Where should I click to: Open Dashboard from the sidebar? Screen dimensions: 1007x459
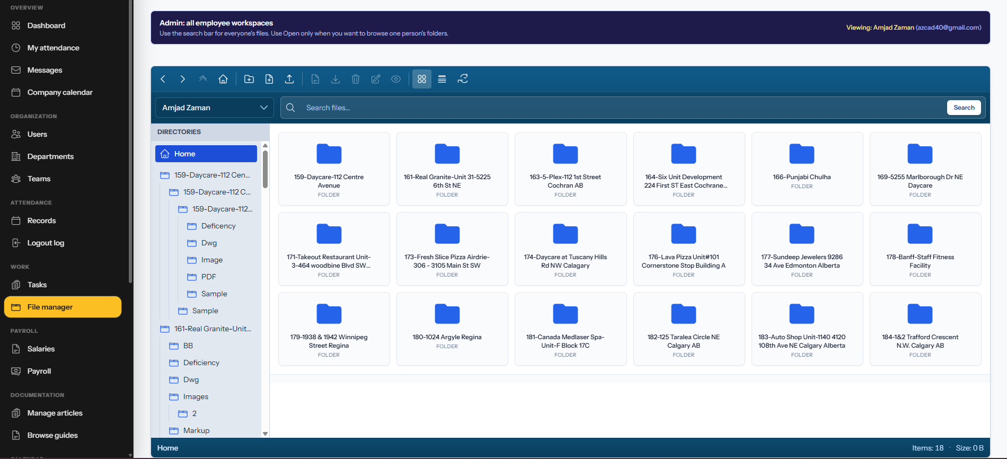(x=63, y=25)
